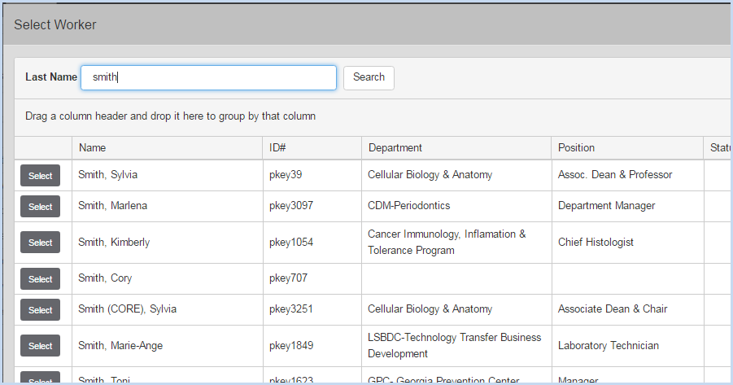Click the group-by drop area text
This screenshot has width=733, height=385.
(170, 116)
